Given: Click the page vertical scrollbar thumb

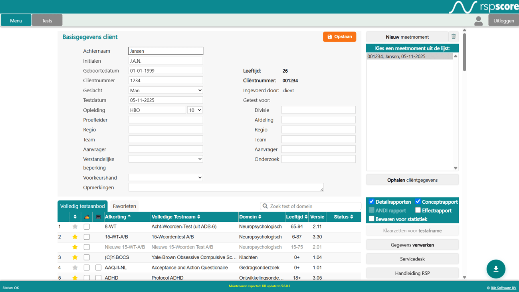Looking at the screenshot, I should 464,52.
